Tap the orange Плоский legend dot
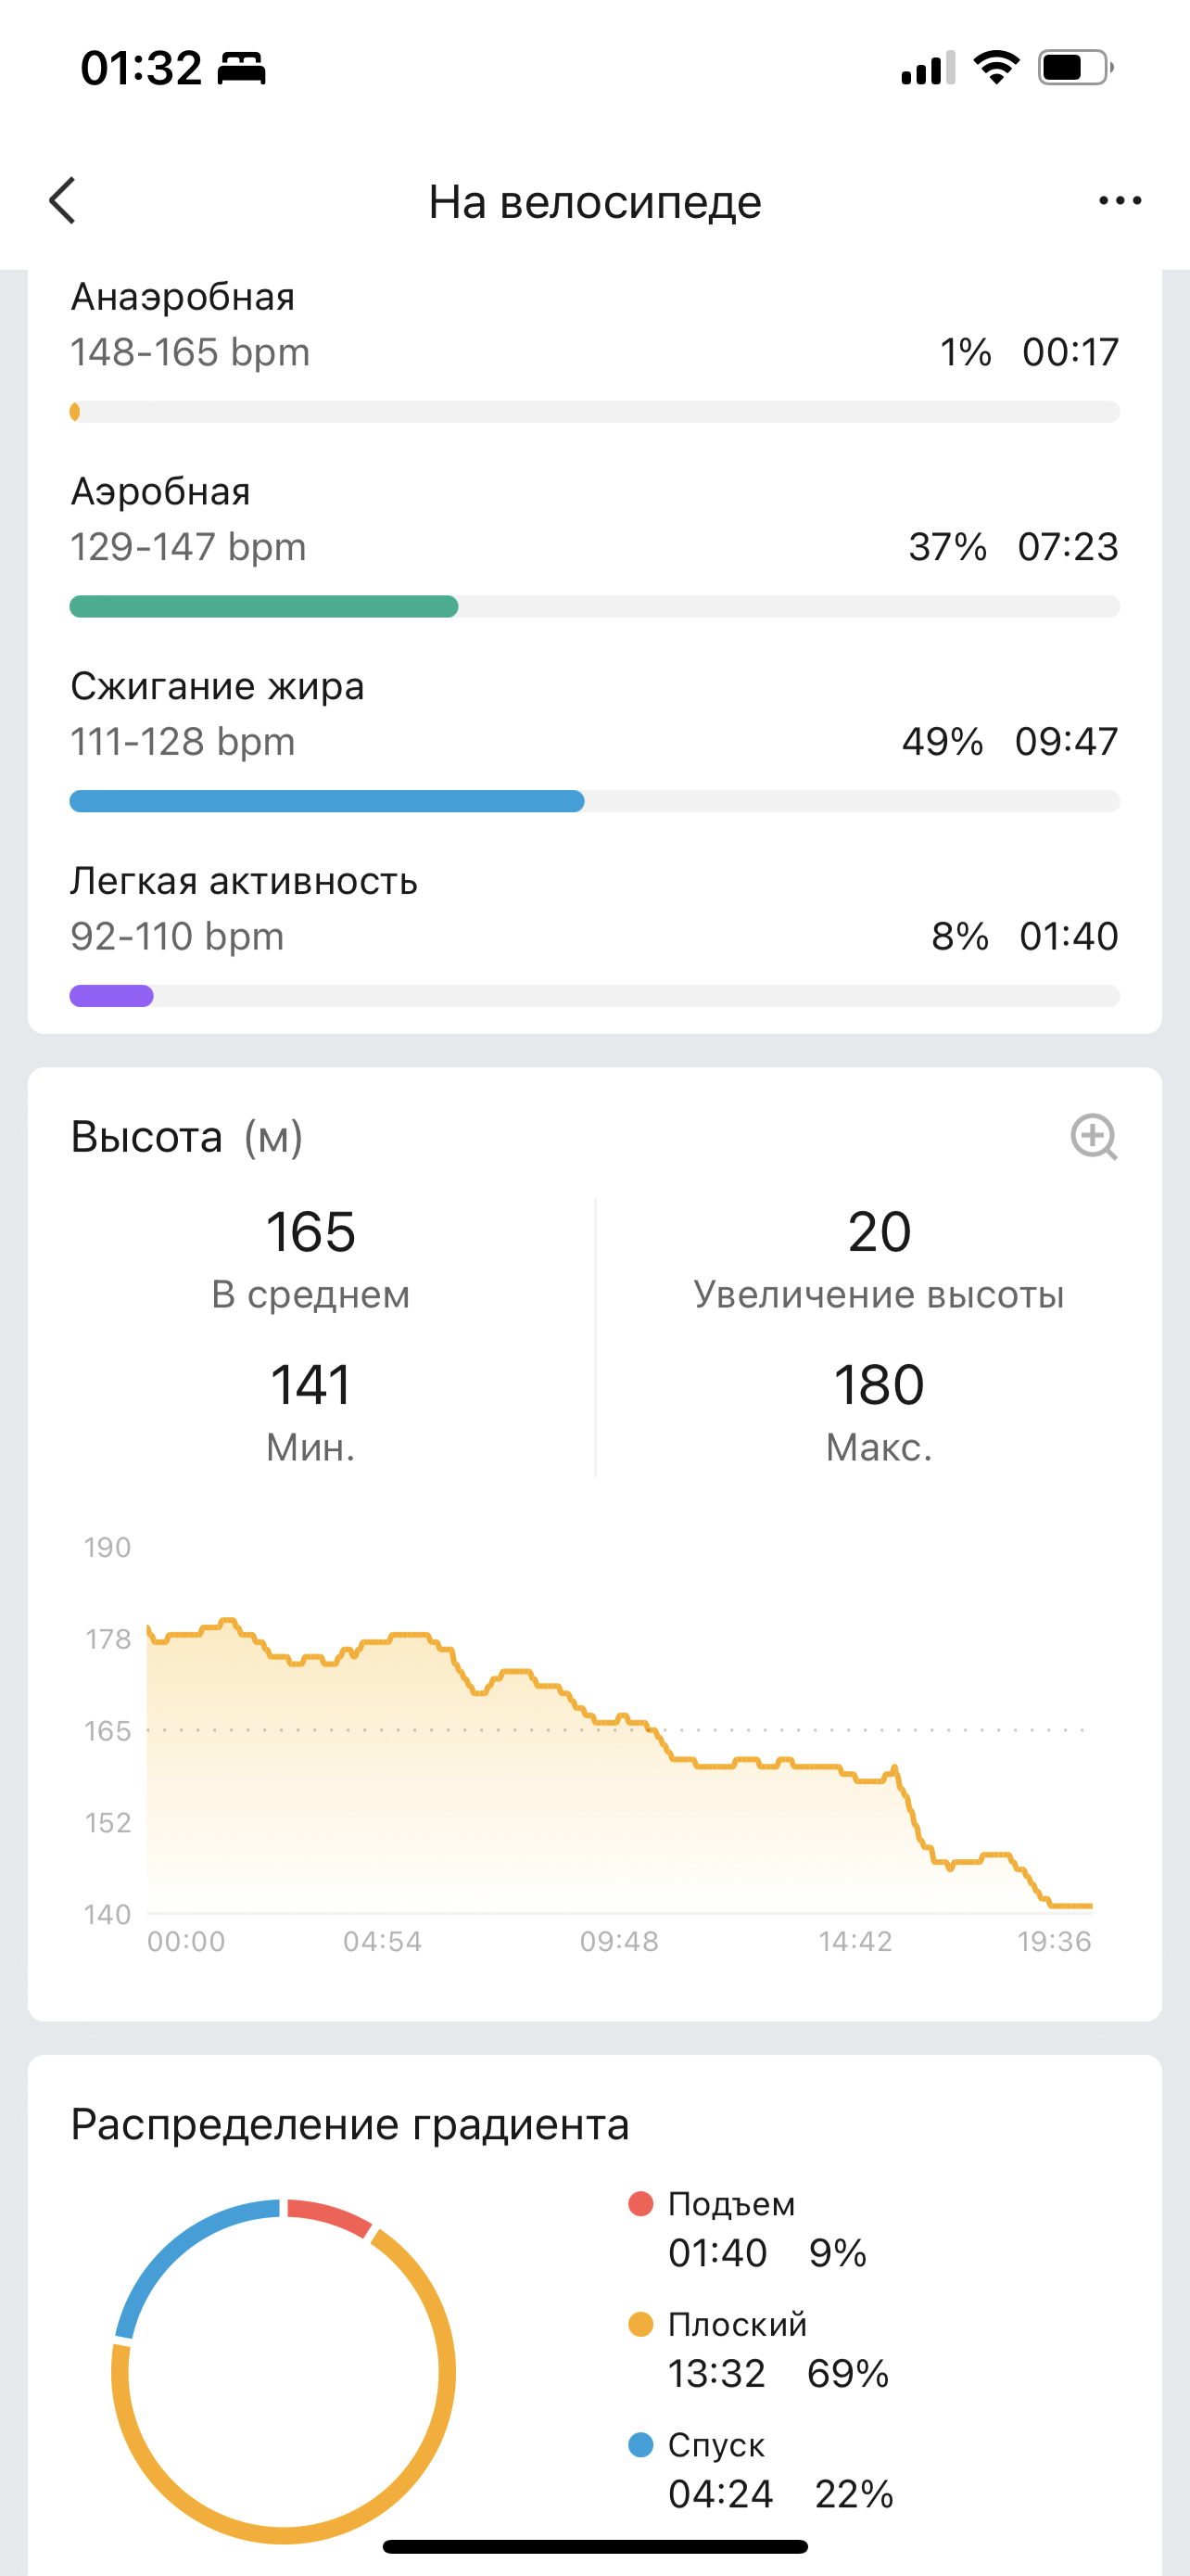1190x2576 pixels. (640, 2324)
